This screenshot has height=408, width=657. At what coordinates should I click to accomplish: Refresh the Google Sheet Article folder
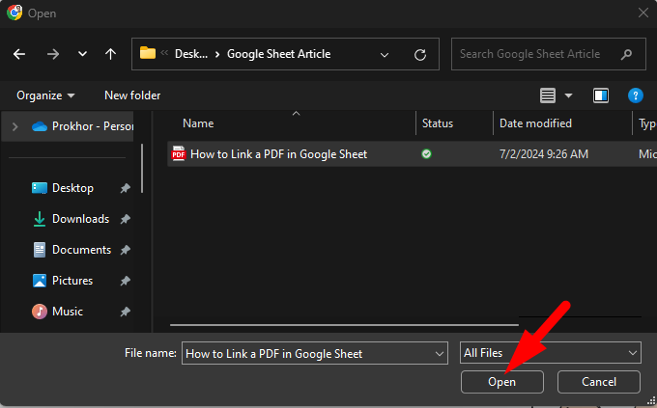[x=420, y=54]
